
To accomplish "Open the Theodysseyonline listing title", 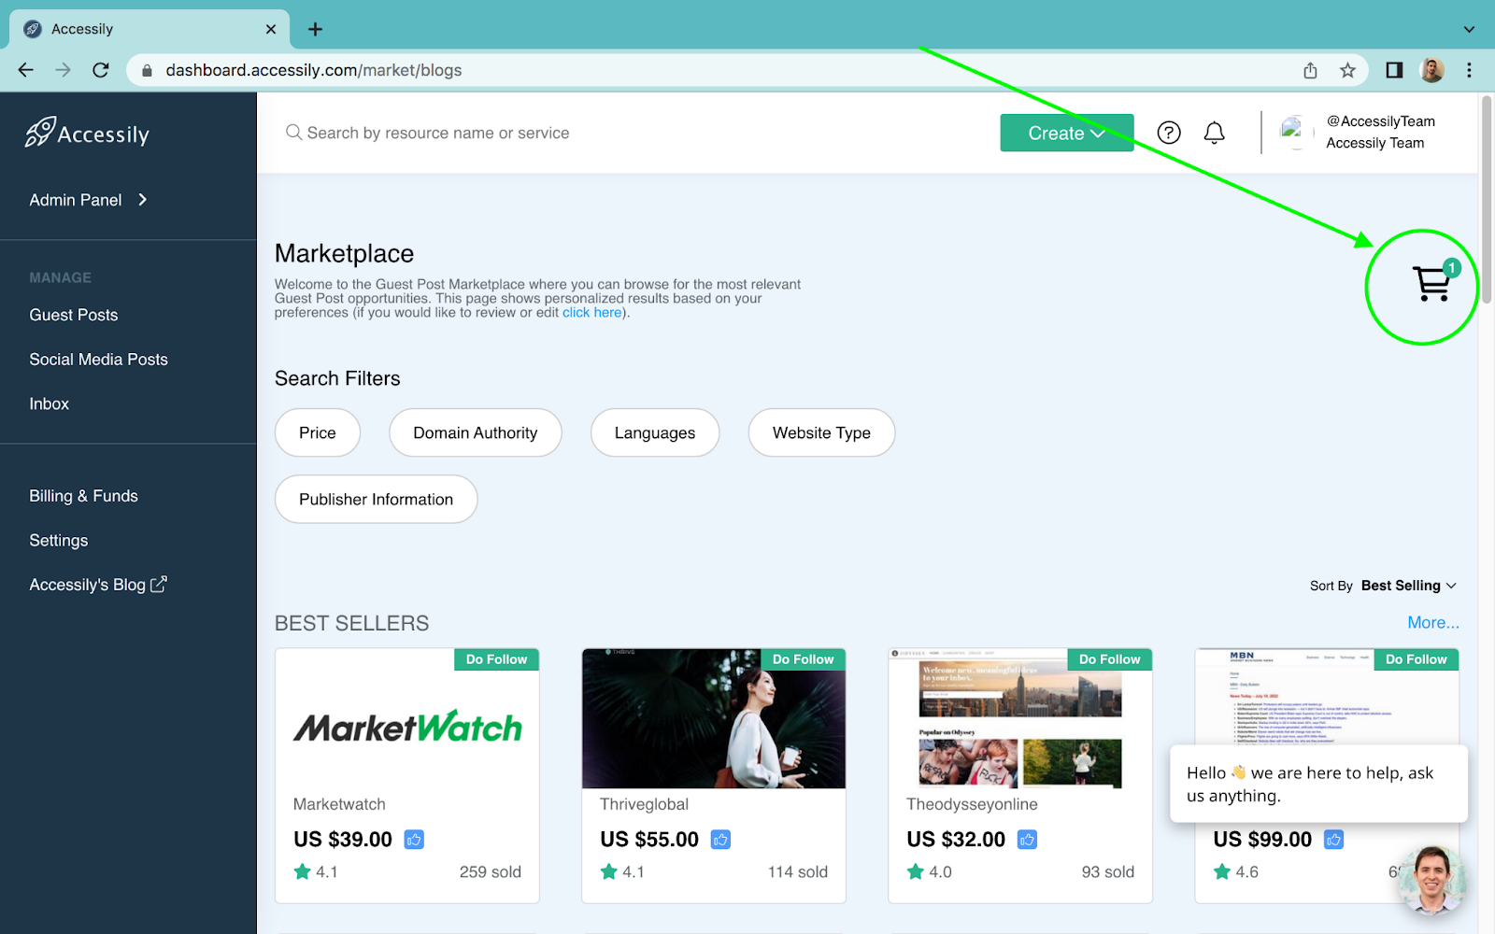I will tap(972, 804).
